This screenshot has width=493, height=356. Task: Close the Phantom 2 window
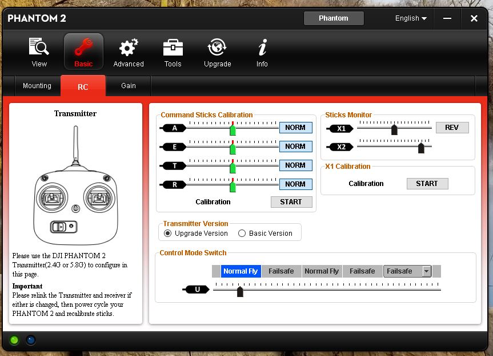474,18
